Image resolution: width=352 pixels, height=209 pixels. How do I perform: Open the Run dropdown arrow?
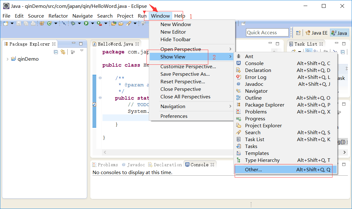(92, 23)
